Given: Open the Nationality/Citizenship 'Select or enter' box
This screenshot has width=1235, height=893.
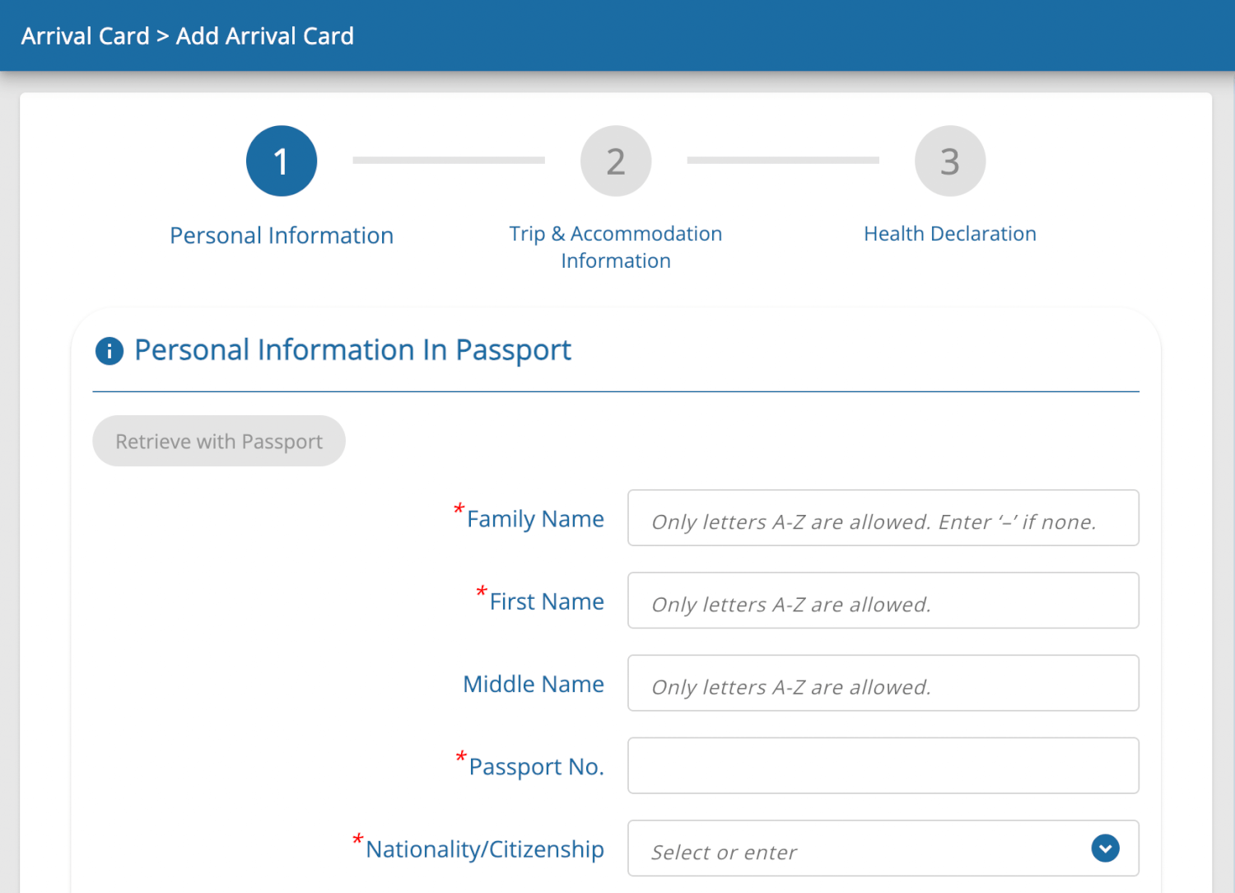Looking at the screenshot, I should tap(856, 849).
